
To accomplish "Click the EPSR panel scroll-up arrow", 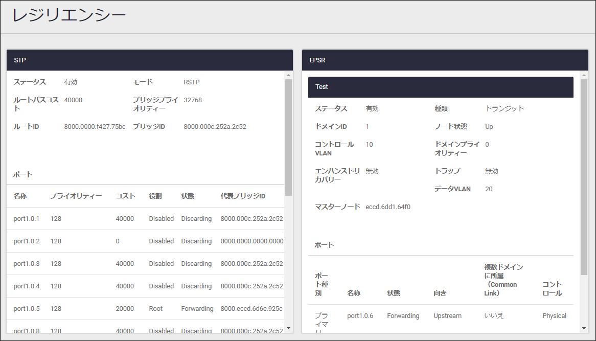I will (x=584, y=76).
